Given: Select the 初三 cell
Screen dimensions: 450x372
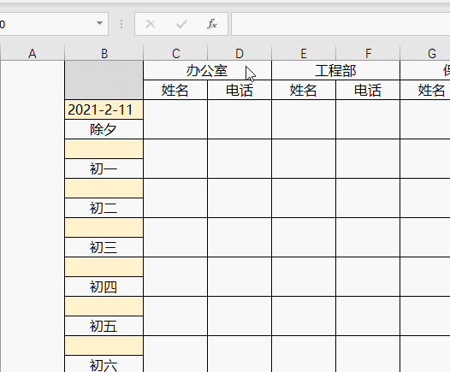Looking at the screenshot, I should pyautogui.click(x=104, y=247).
